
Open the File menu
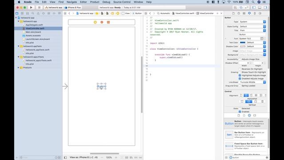[x=37, y=2]
